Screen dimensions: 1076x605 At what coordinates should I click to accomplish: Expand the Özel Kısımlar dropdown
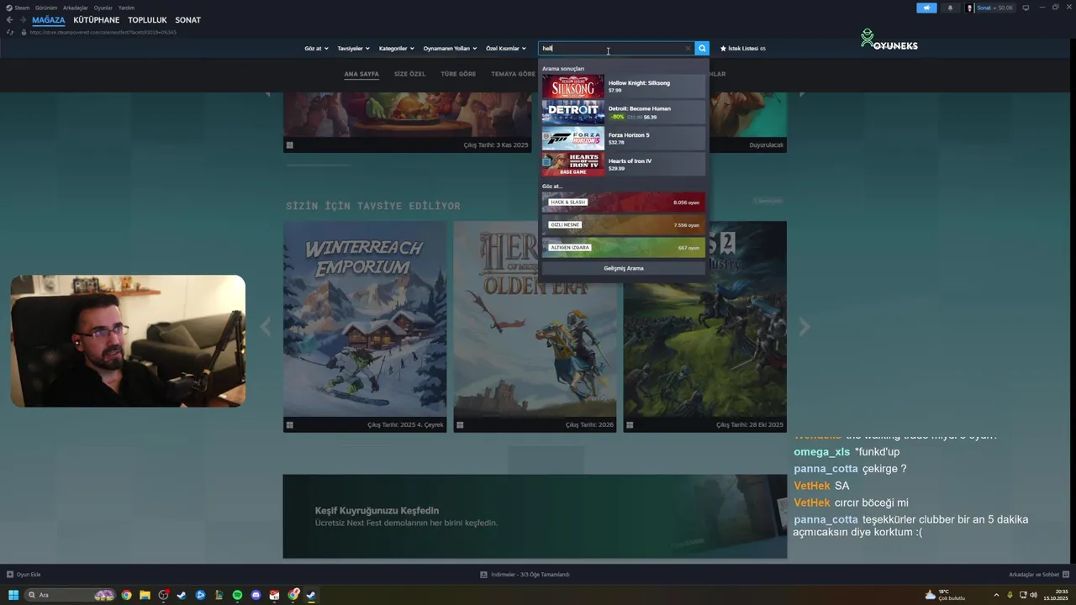pyautogui.click(x=505, y=49)
